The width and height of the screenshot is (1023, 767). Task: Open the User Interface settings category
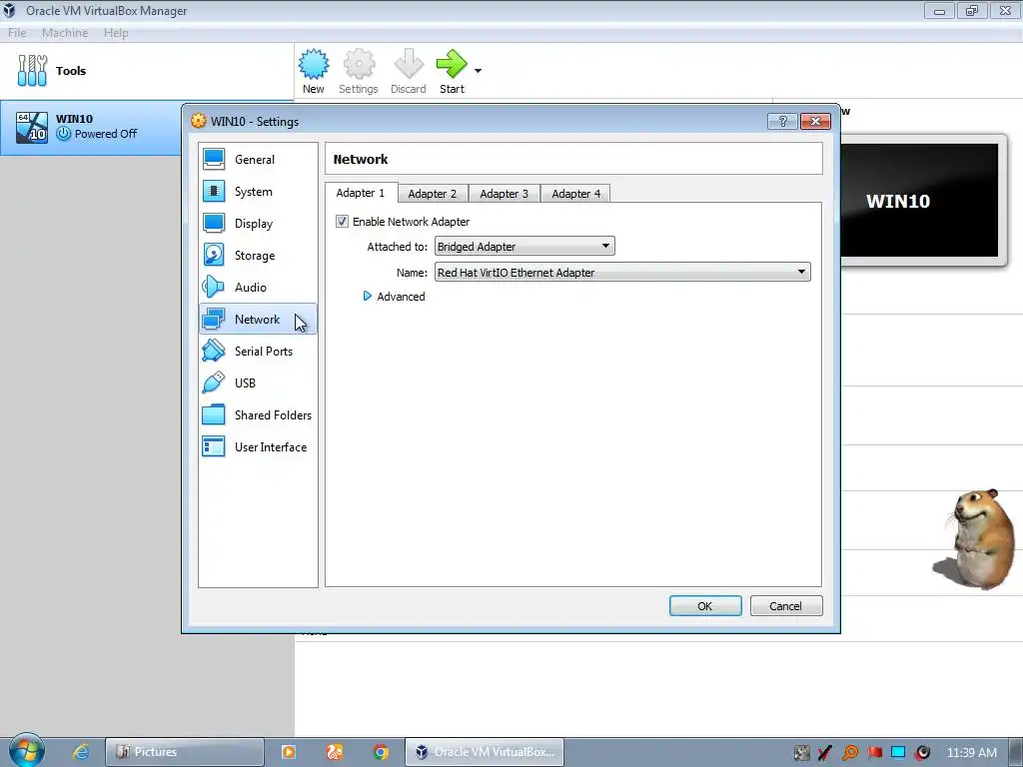pyautogui.click(x=258, y=446)
